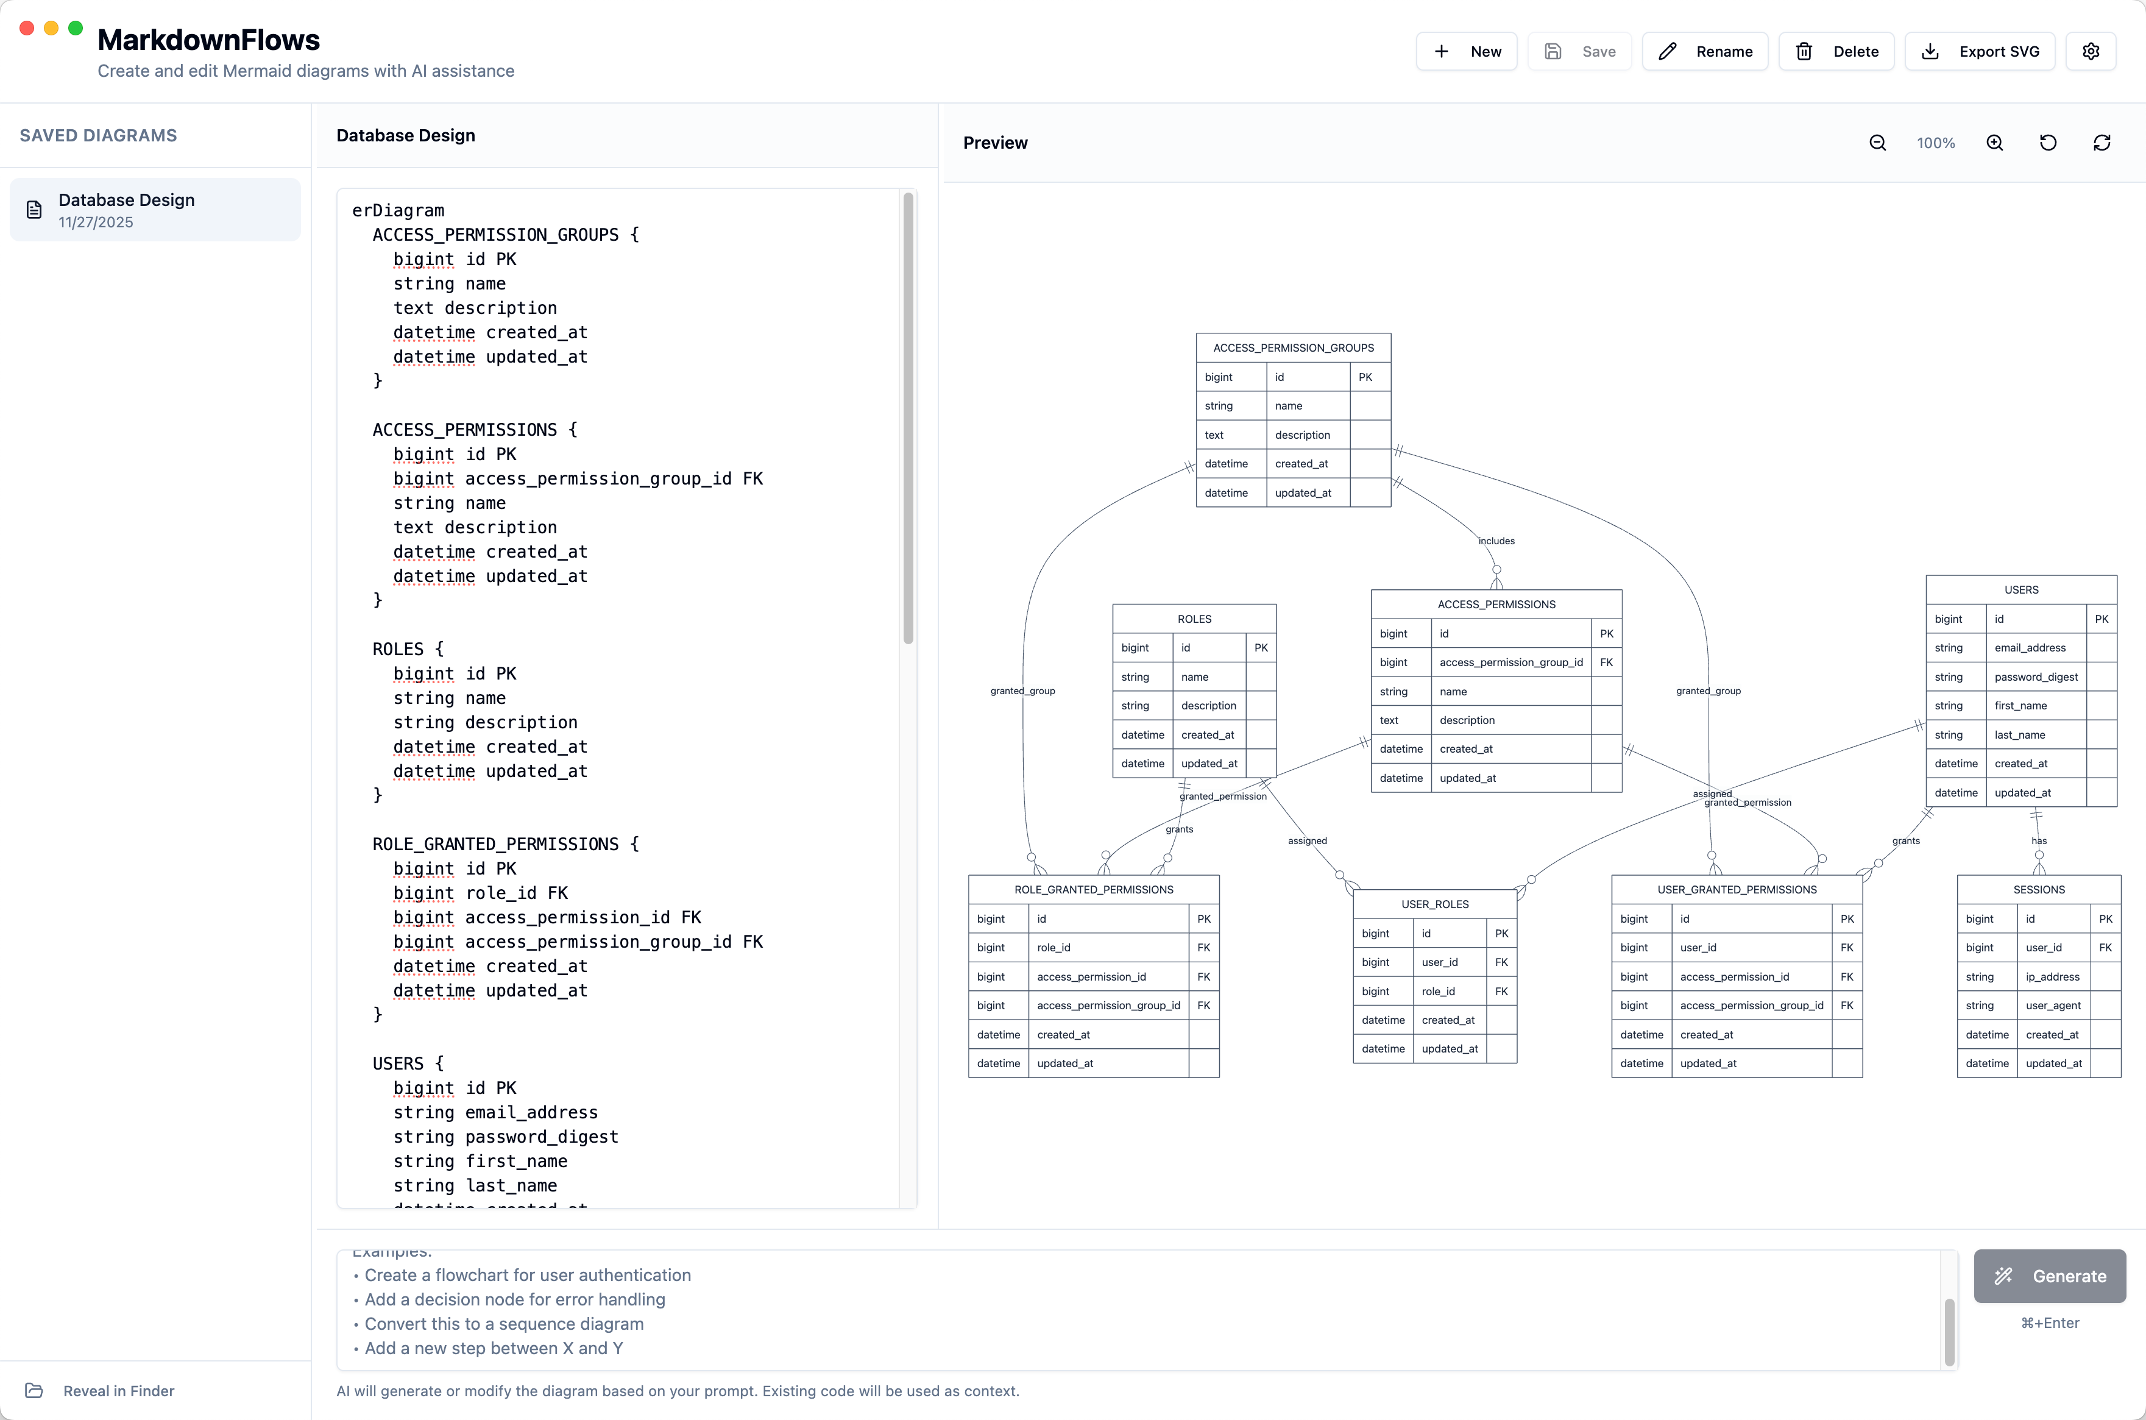
Task: Click the SAVED DIAGRAMS panel header
Action: point(97,135)
